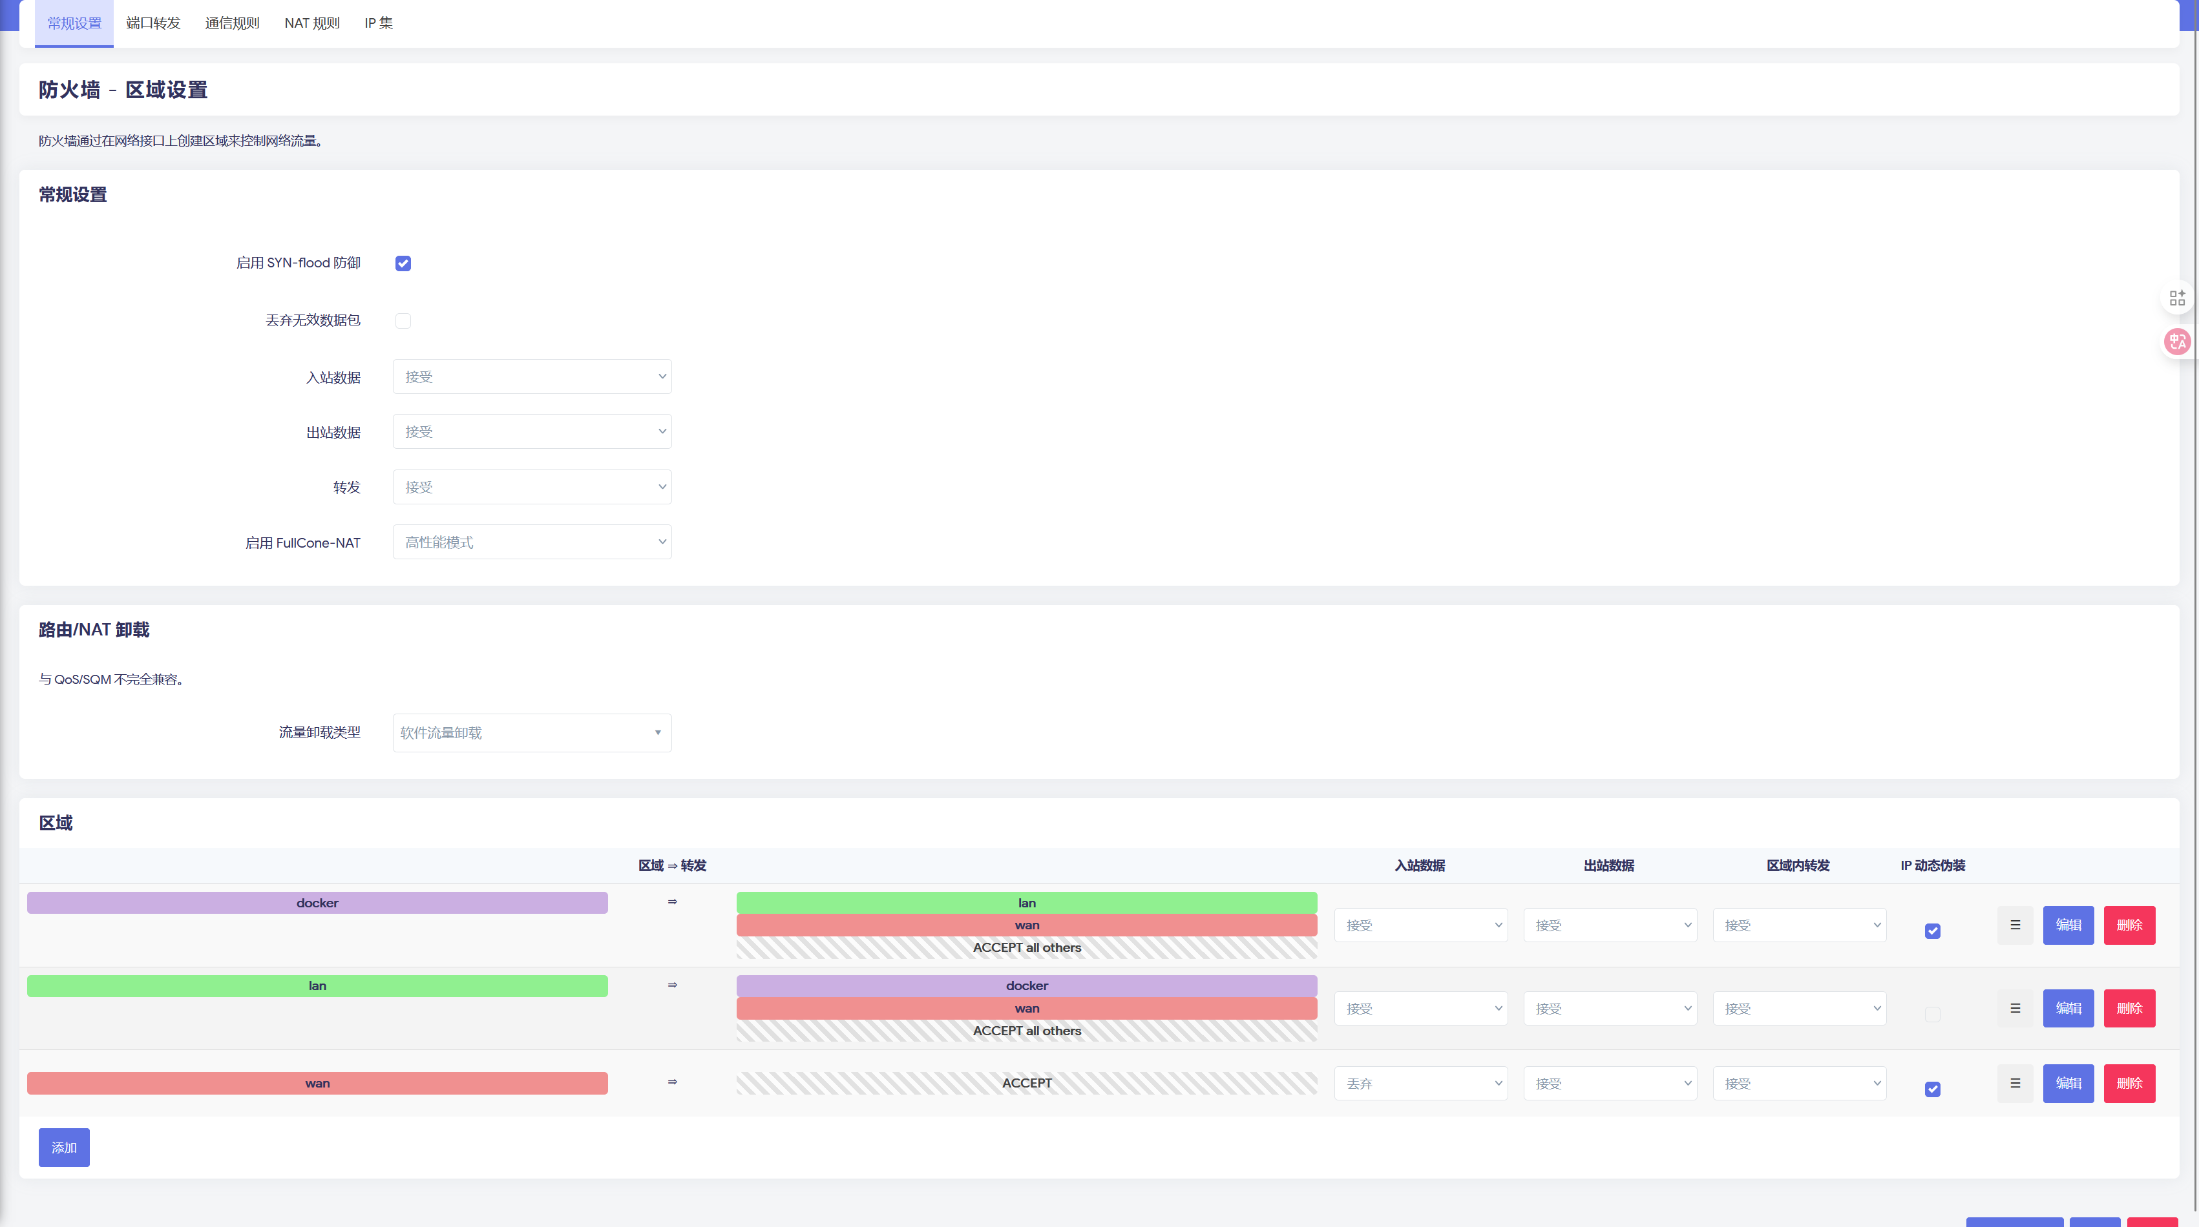
Task: Enable the drop invalid packets checkbox
Action: pyautogui.click(x=403, y=321)
